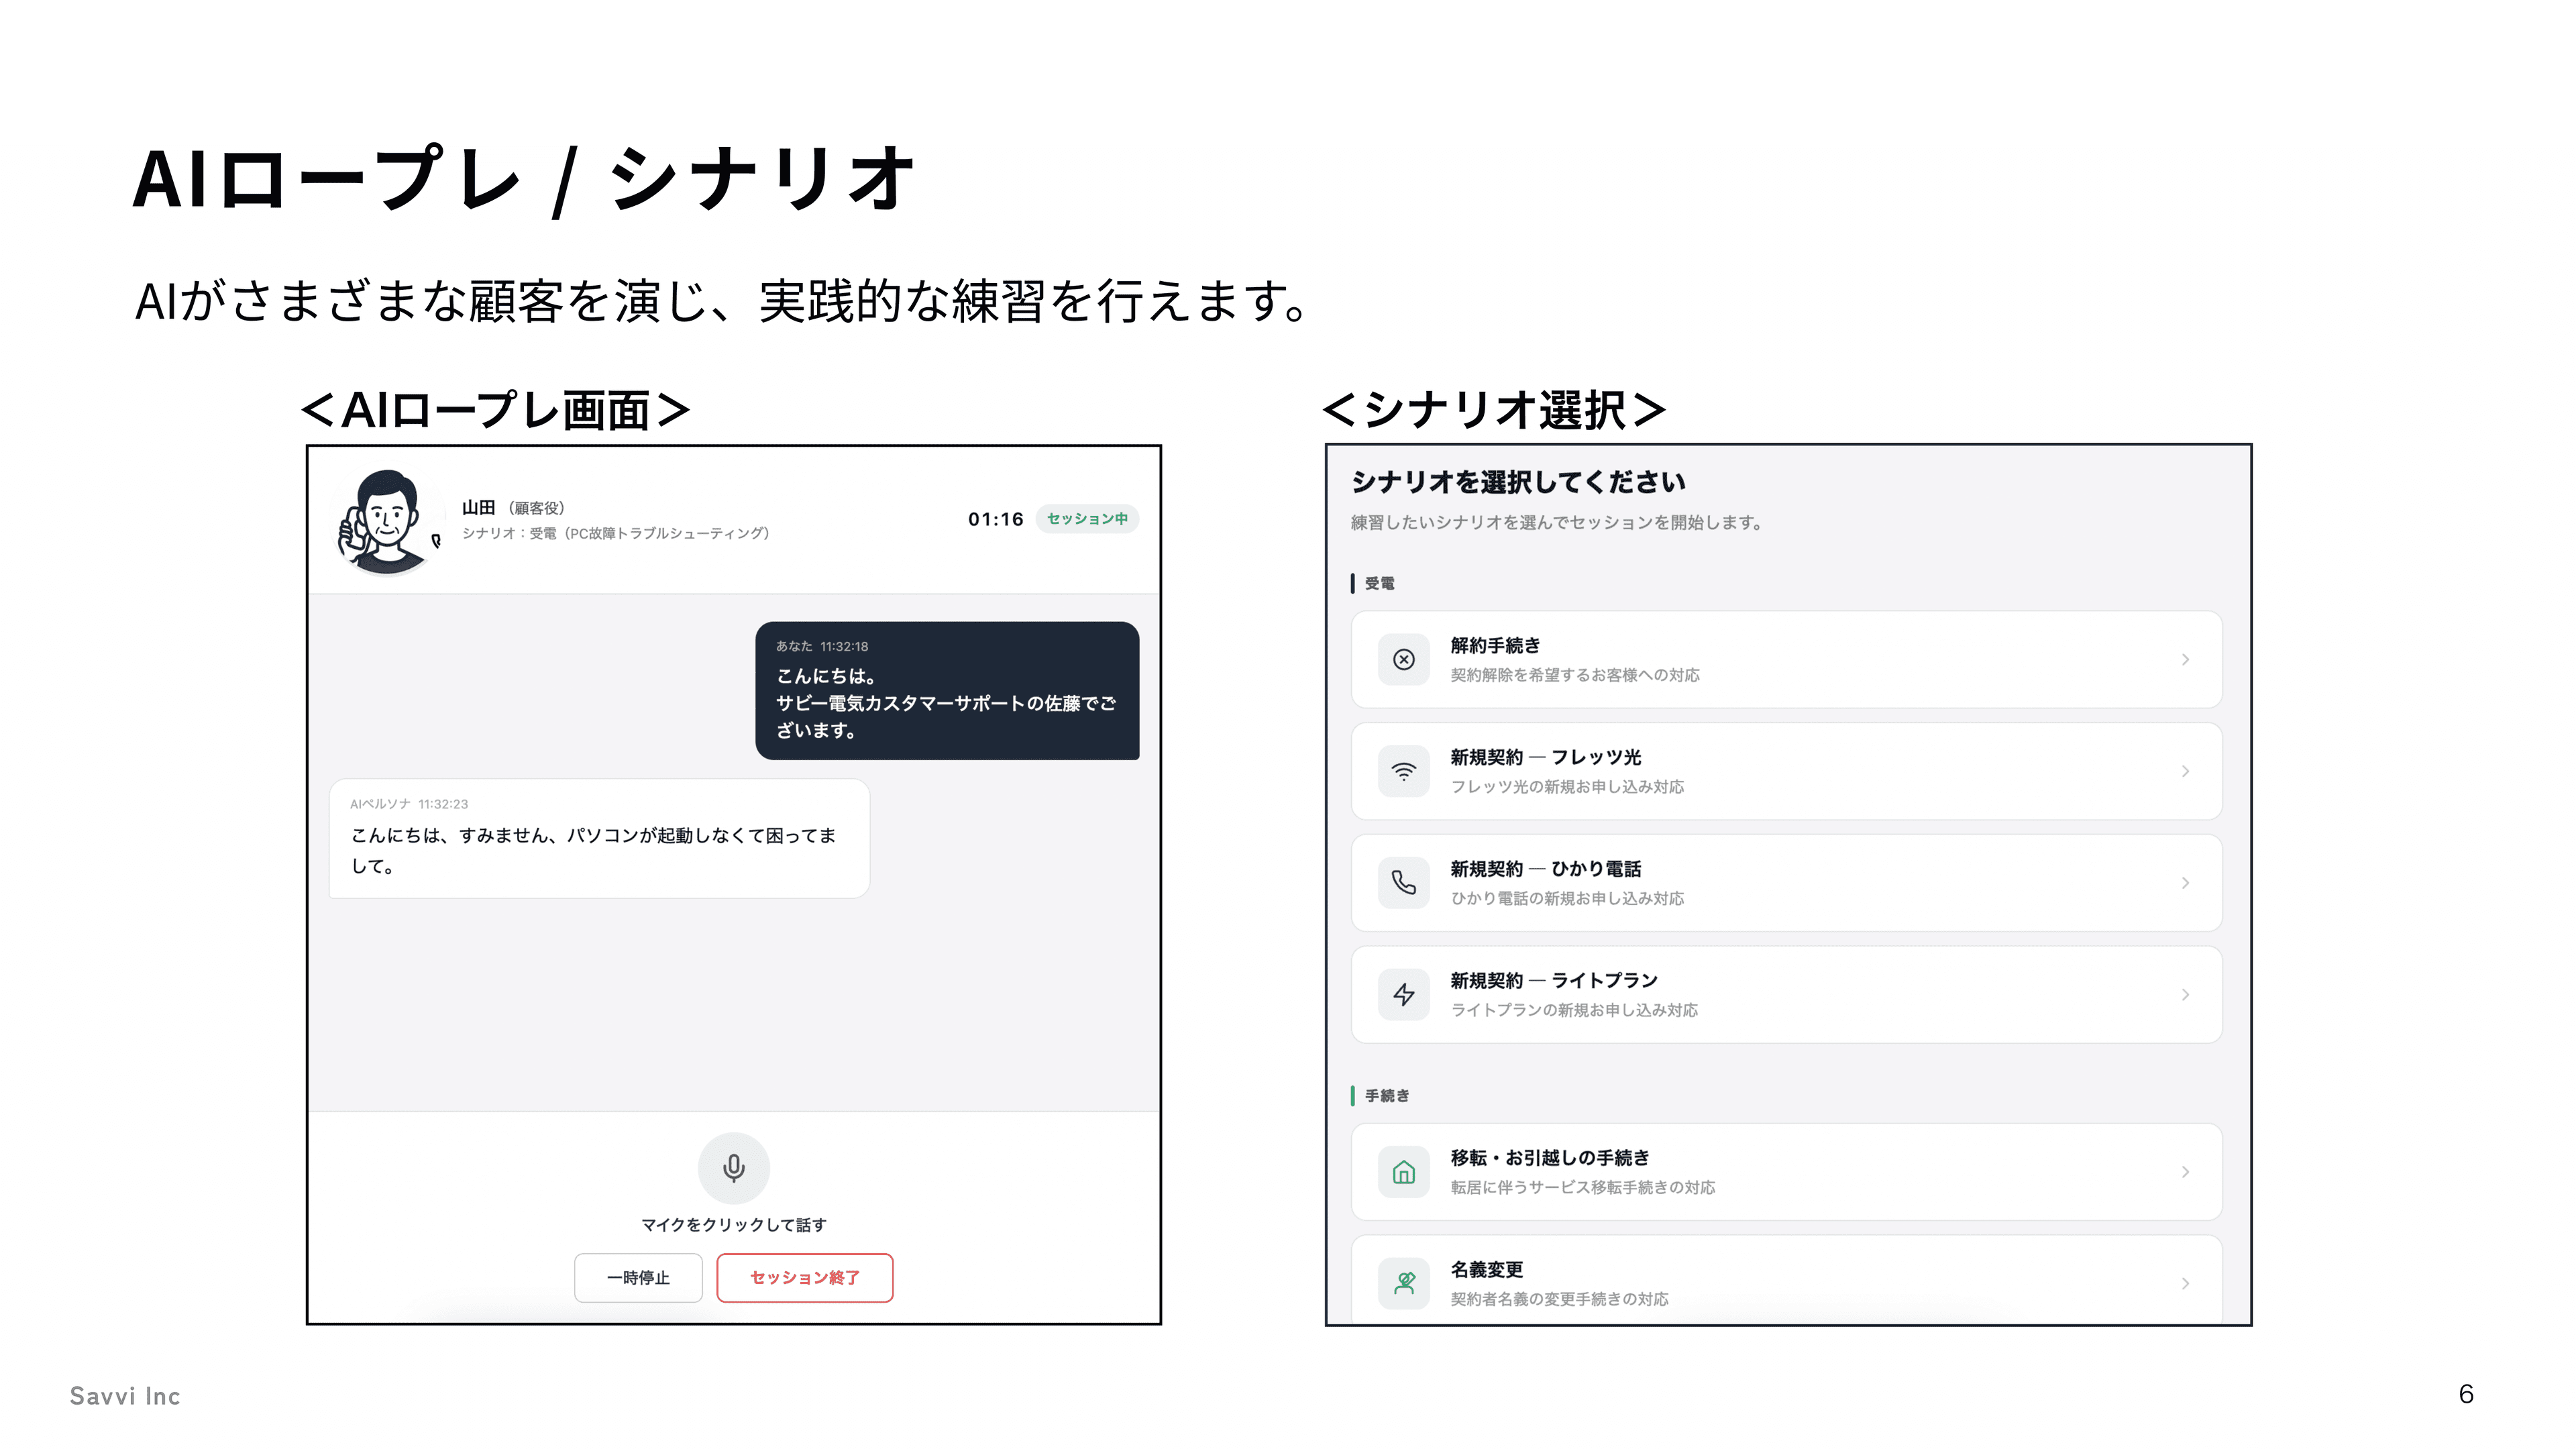This screenshot has width=2576, height=1449.
Task: Select the 名義変更 scenario title
Action: (1486, 1269)
